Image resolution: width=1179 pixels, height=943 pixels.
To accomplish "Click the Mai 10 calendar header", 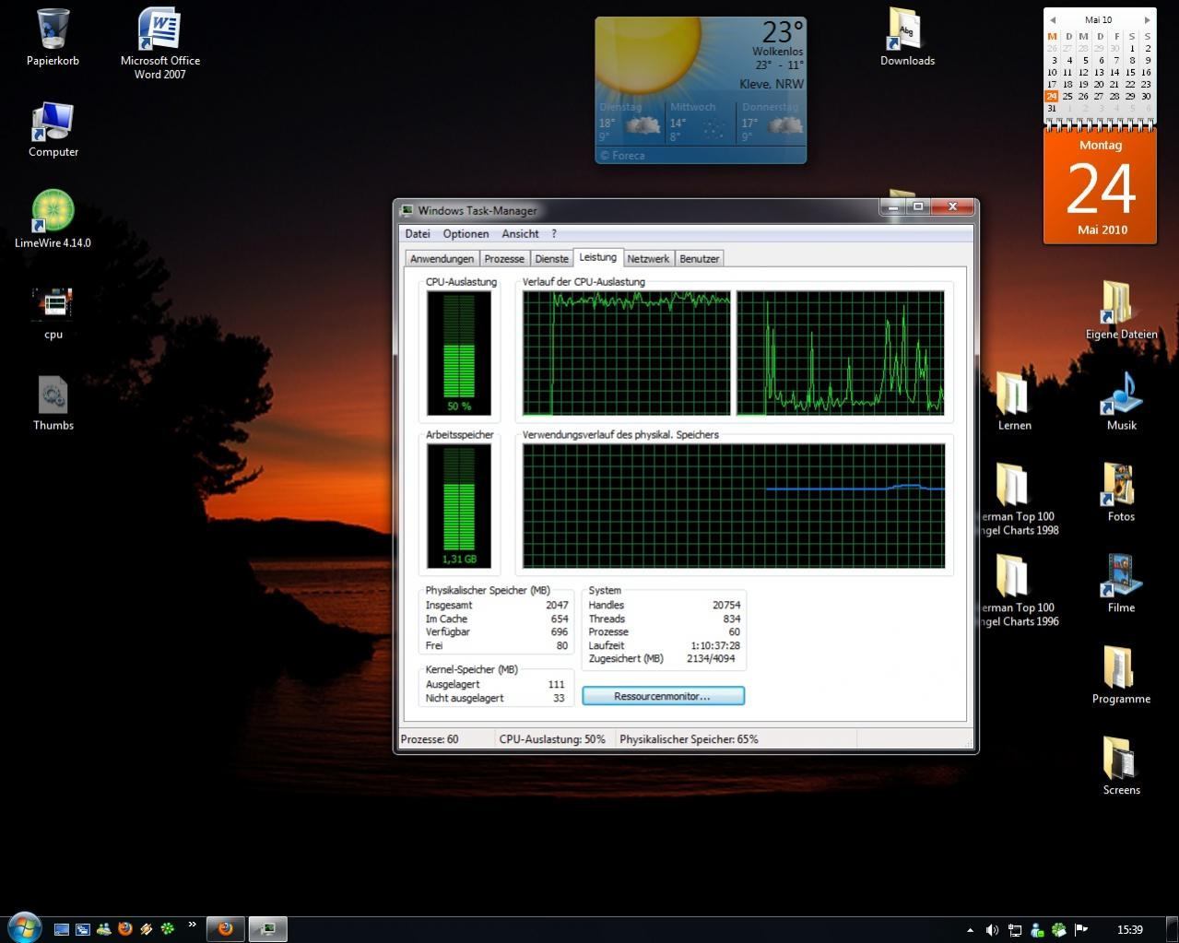I will click(x=1099, y=19).
